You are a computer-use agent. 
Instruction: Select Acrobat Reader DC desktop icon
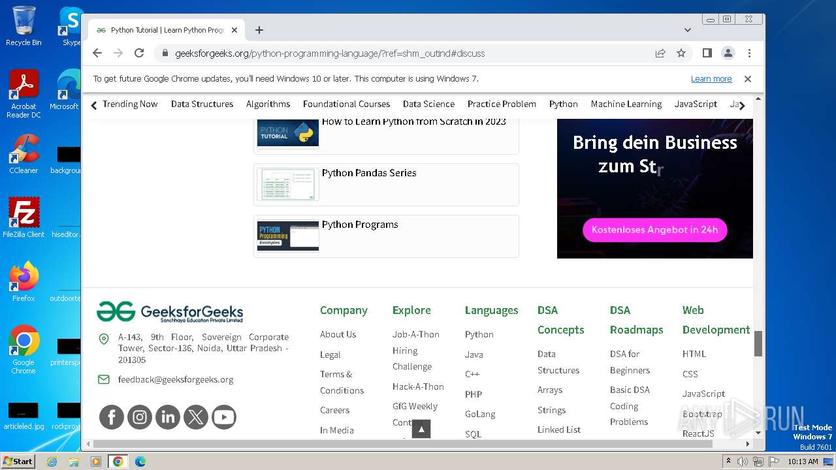[24, 94]
